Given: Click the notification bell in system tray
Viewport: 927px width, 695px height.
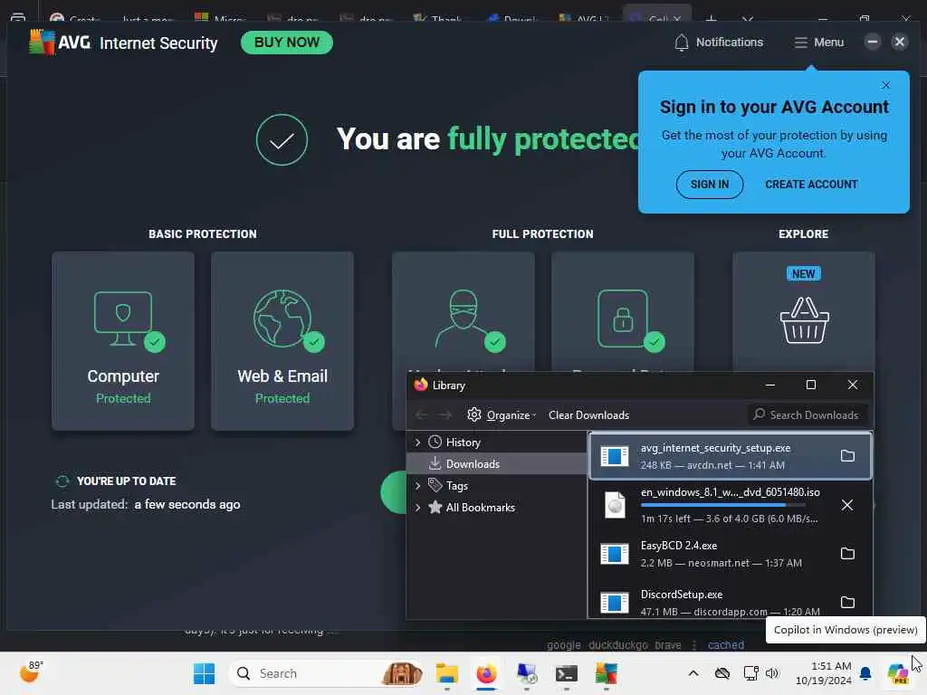Looking at the screenshot, I should coord(865,673).
